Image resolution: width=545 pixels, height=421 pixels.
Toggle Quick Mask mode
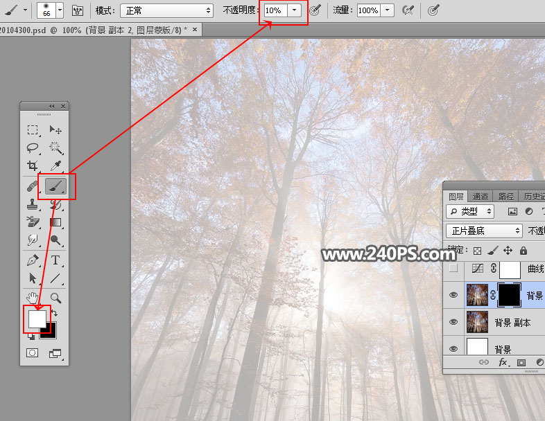(32, 353)
